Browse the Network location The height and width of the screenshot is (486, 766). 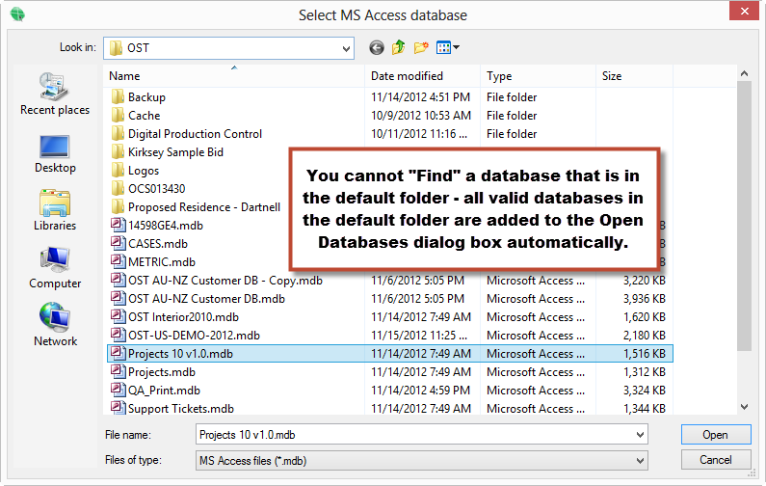(x=55, y=325)
